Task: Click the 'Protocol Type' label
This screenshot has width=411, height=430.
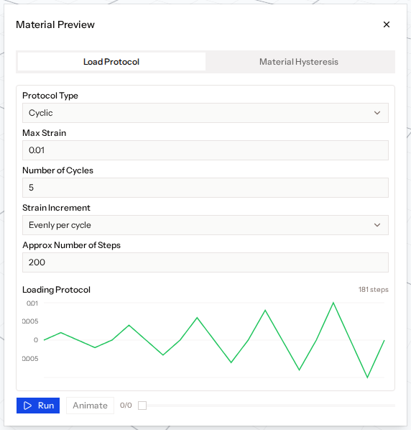Action: (50, 96)
